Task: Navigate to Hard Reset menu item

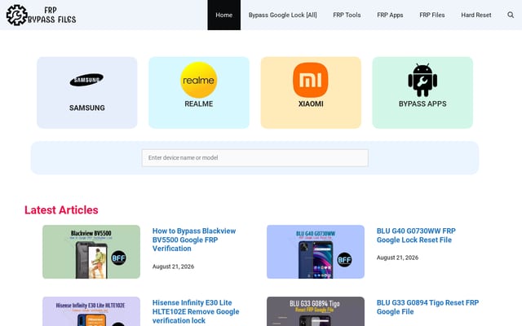Action: [x=476, y=15]
